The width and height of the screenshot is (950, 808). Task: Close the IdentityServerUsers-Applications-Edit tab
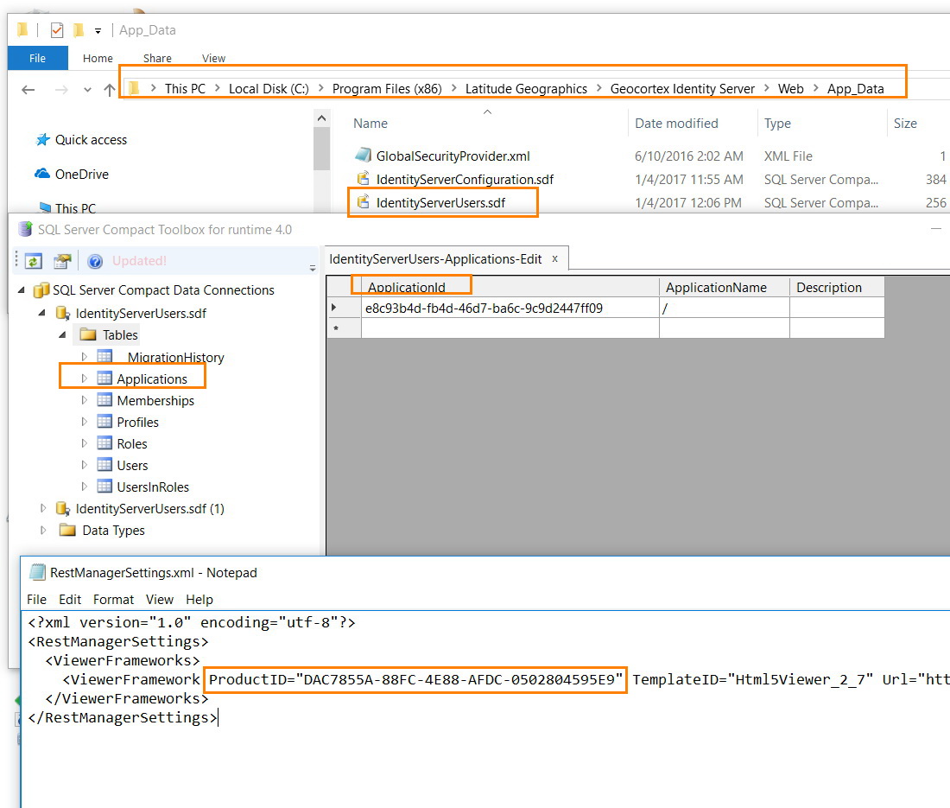click(554, 259)
